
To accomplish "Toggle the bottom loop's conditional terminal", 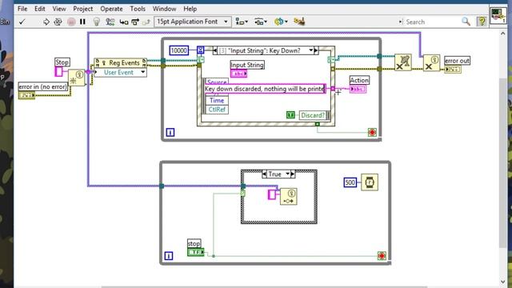I will point(382,256).
